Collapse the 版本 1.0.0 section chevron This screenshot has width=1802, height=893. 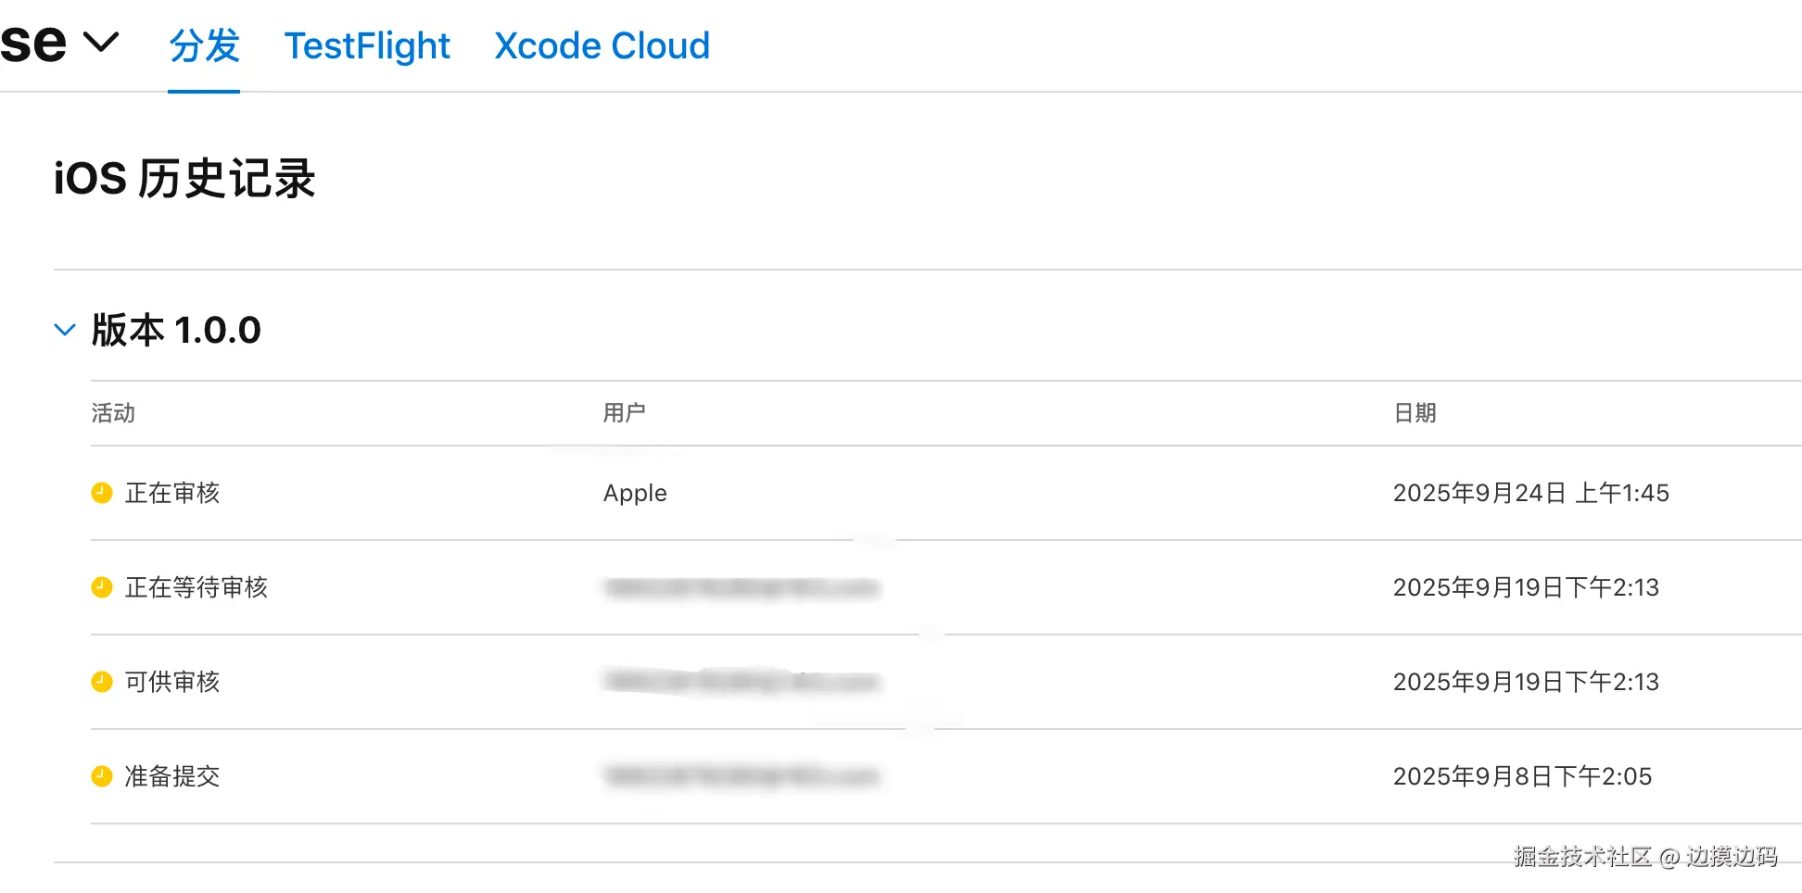(65, 330)
